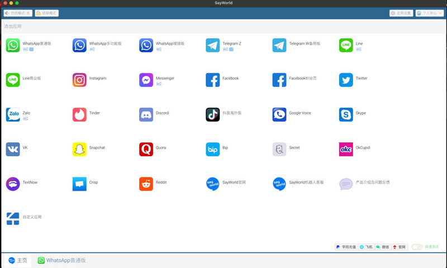This screenshot has height=268, width=447.
Task: Switch to the WhatsApp普通版 bottom tab
Action: click(x=62, y=260)
